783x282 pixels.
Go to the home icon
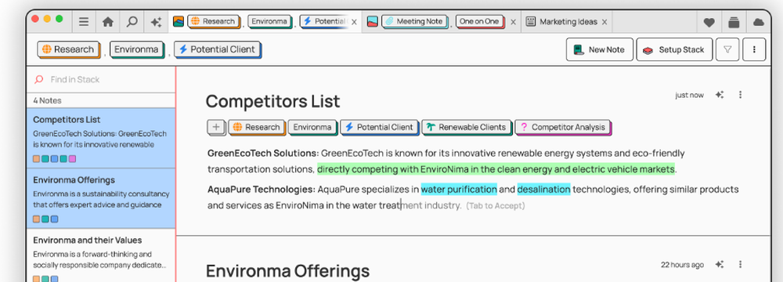(108, 21)
